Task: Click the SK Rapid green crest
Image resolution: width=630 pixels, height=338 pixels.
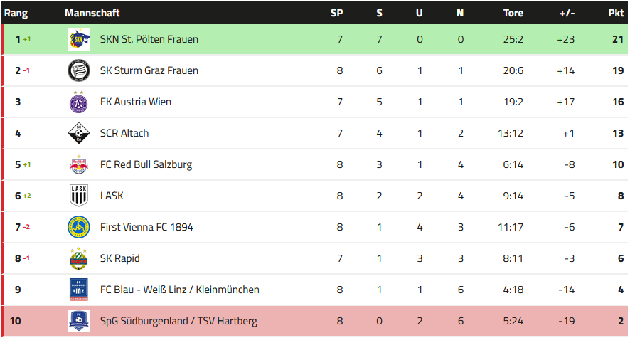Action: pyautogui.click(x=79, y=258)
